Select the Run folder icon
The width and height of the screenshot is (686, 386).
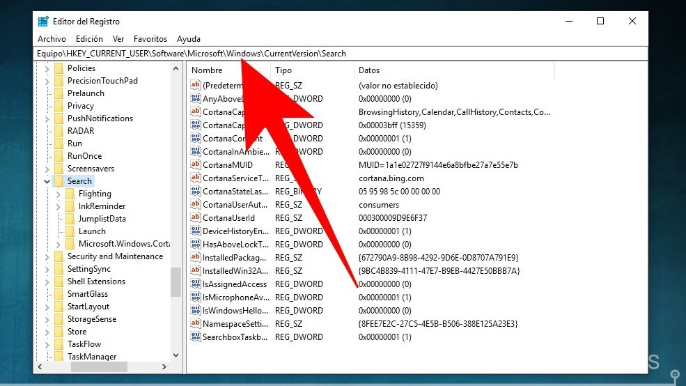click(59, 144)
